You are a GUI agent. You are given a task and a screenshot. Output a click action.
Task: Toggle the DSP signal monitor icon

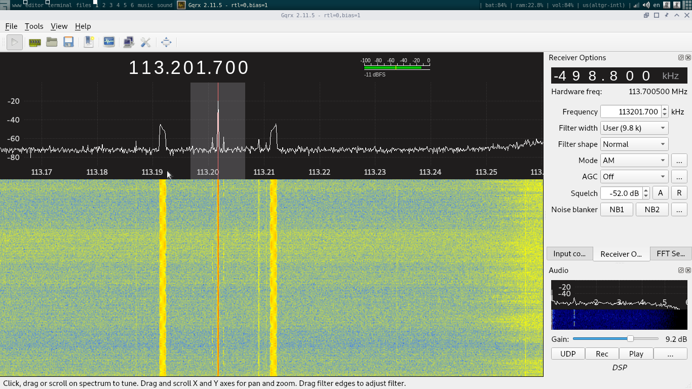pyautogui.click(x=109, y=42)
